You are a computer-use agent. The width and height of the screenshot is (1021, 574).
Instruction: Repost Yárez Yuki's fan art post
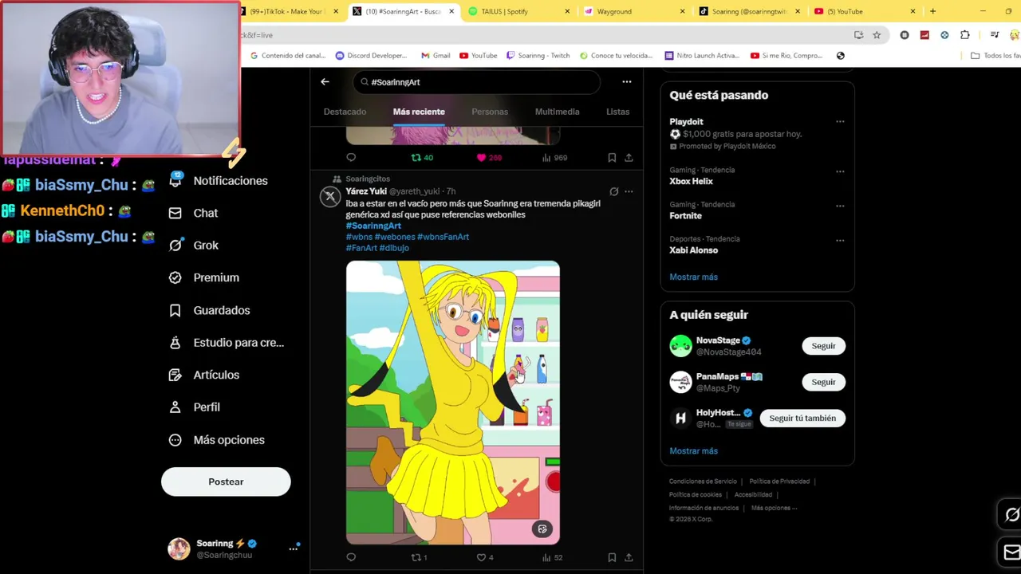click(419, 557)
